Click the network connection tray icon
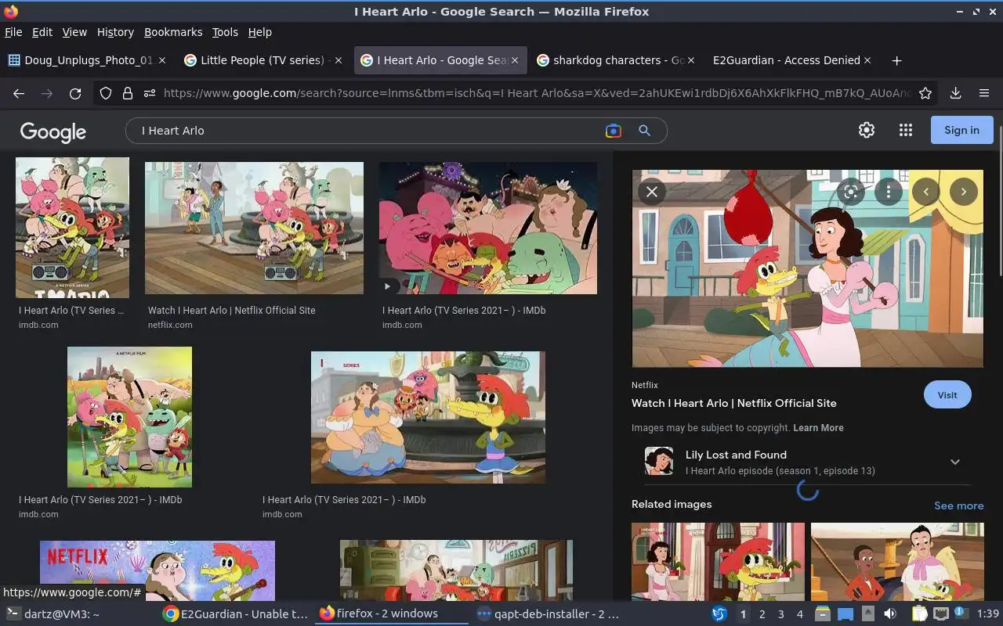This screenshot has height=626, width=1003. [x=941, y=613]
